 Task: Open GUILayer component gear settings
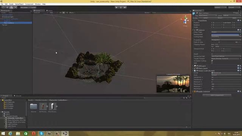(240, 66)
